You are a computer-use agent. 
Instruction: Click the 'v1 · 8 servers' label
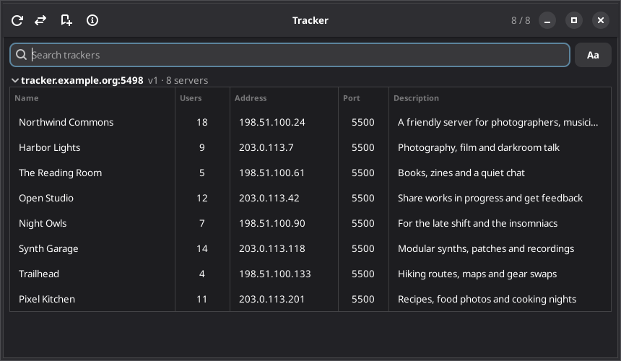pos(178,80)
